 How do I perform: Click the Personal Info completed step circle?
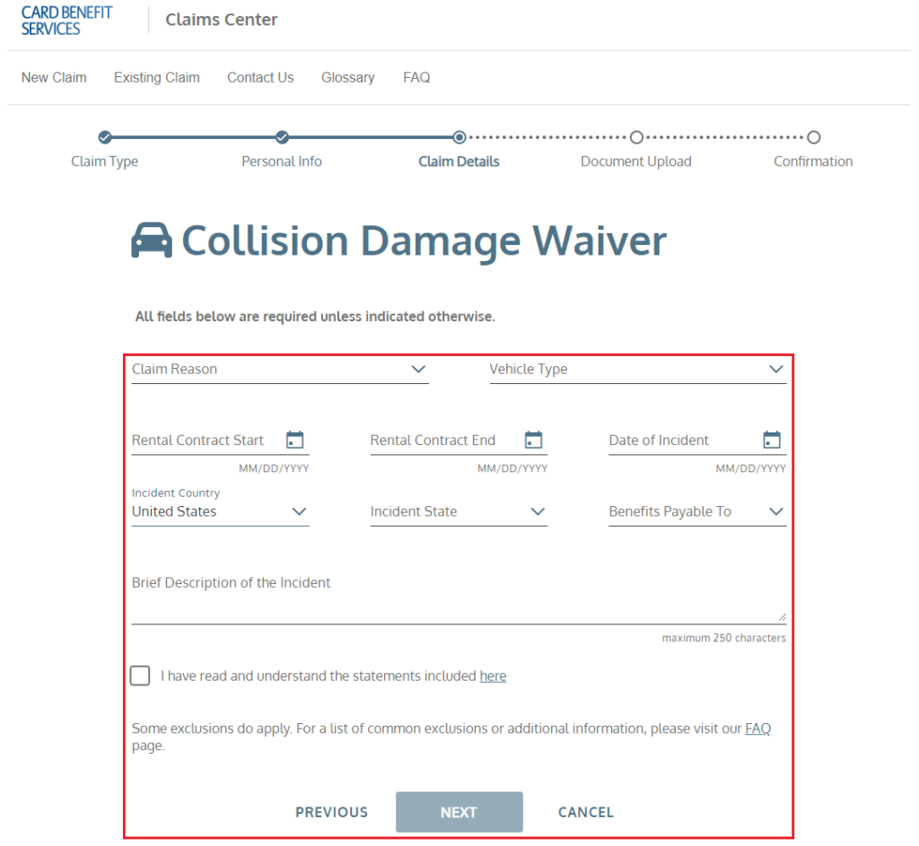(282, 137)
